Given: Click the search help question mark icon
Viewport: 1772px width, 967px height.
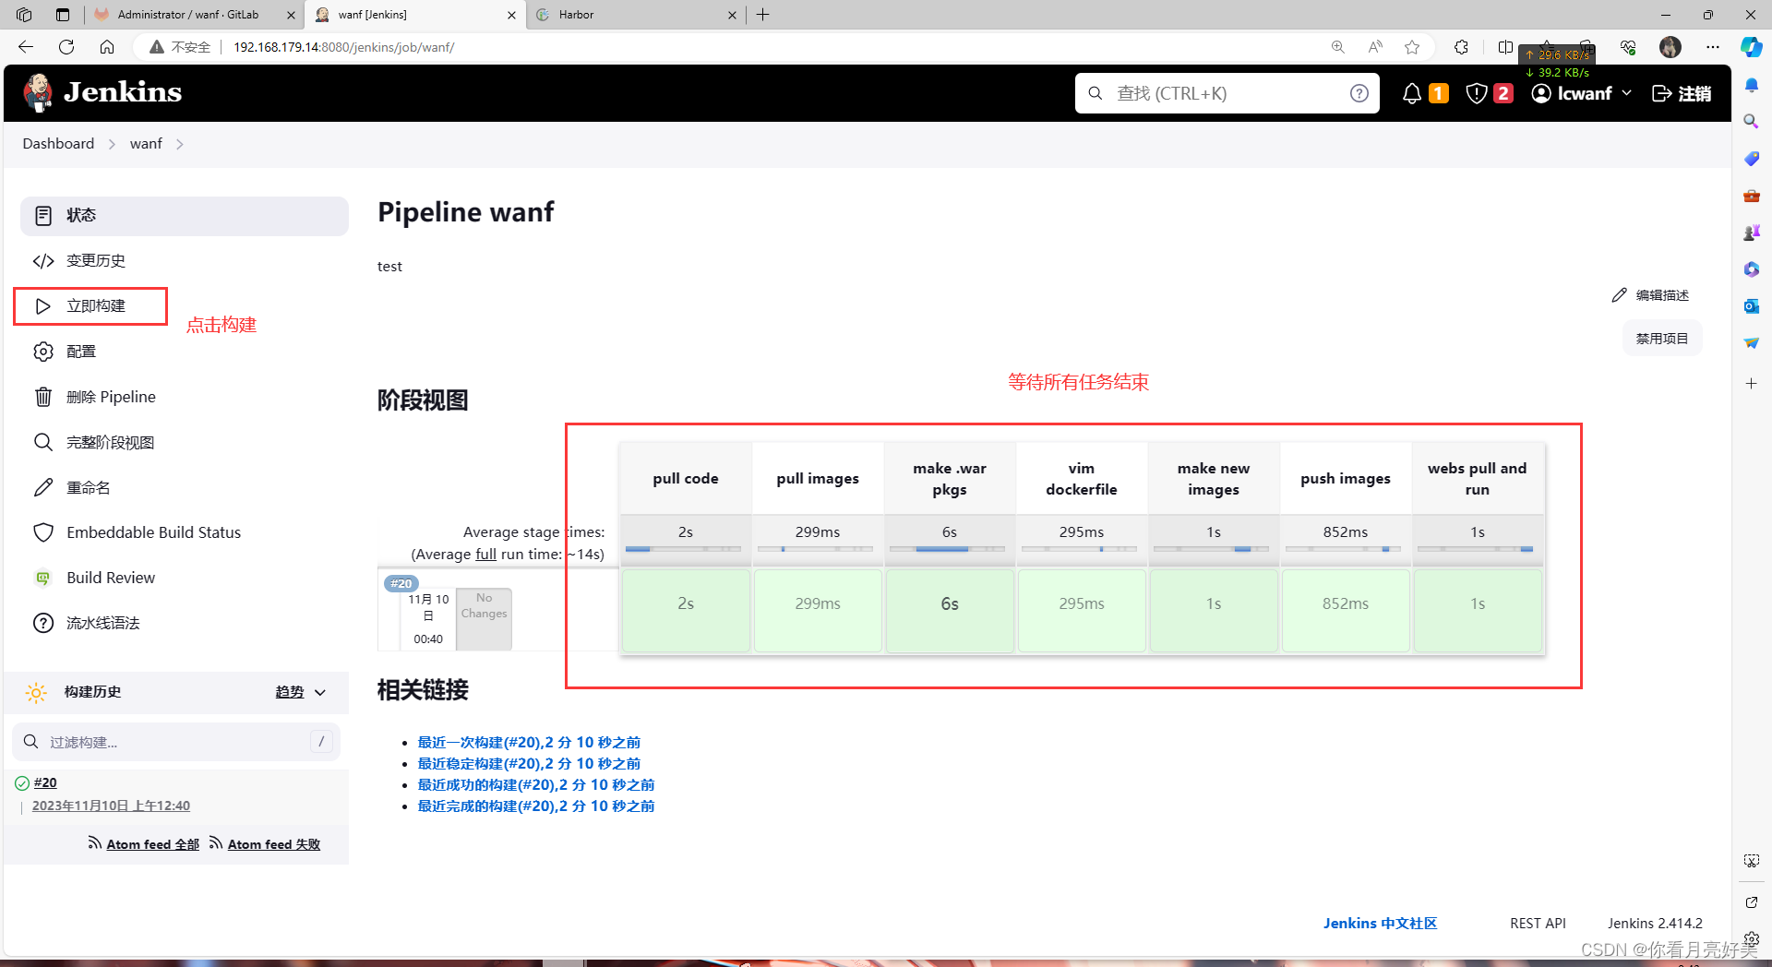Looking at the screenshot, I should pyautogui.click(x=1359, y=93).
